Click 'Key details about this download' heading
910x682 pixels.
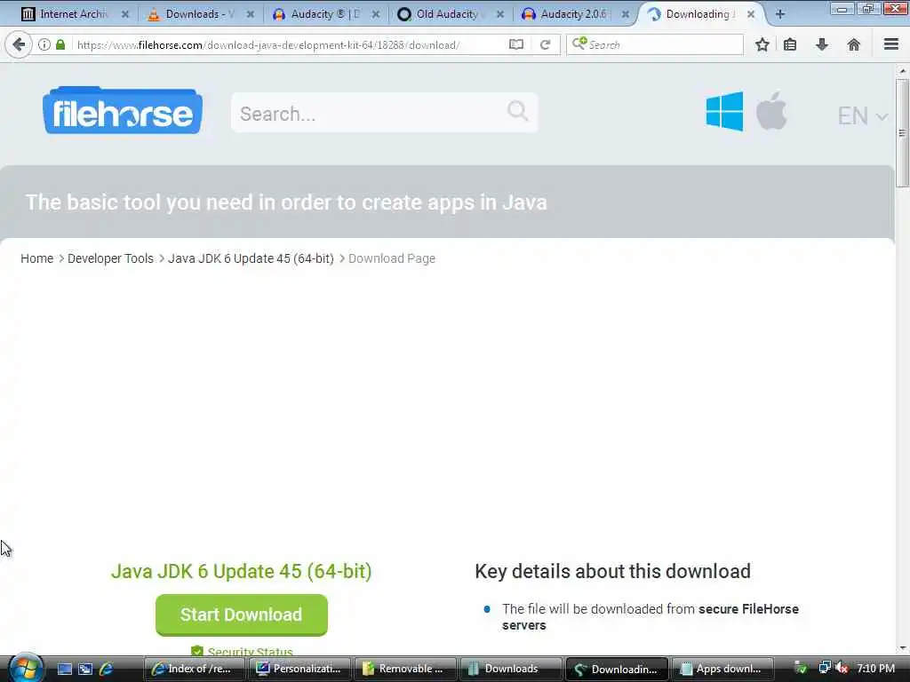coord(613,571)
